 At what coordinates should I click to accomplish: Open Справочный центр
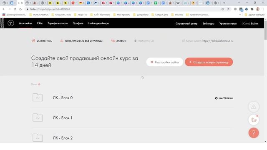click(x=186, y=23)
